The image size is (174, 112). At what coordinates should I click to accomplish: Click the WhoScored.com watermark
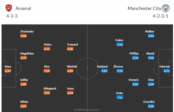[x=87, y=110]
